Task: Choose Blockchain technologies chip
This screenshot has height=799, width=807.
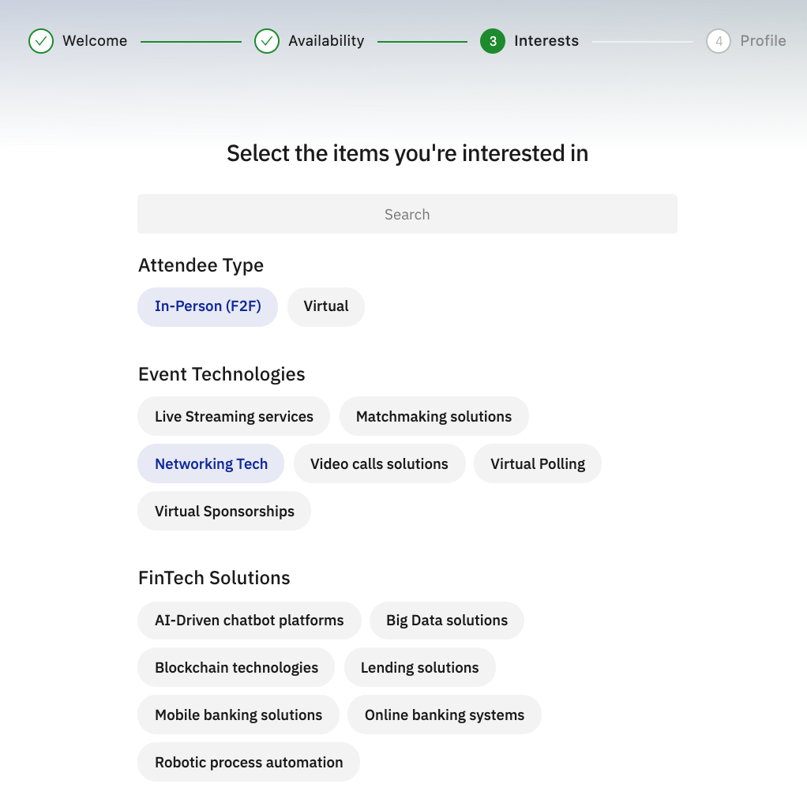Action: [236, 667]
